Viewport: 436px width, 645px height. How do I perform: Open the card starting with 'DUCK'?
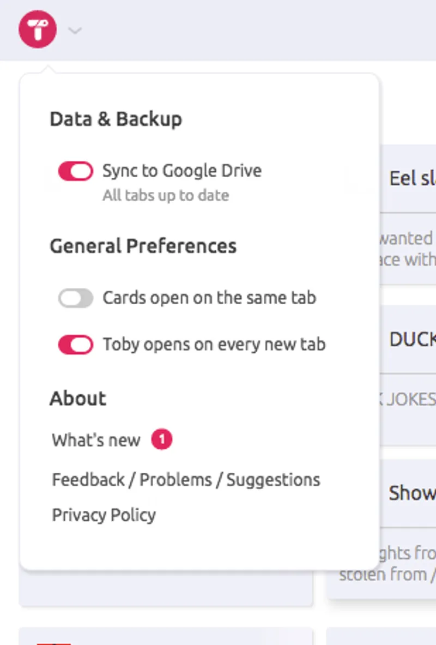point(413,340)
